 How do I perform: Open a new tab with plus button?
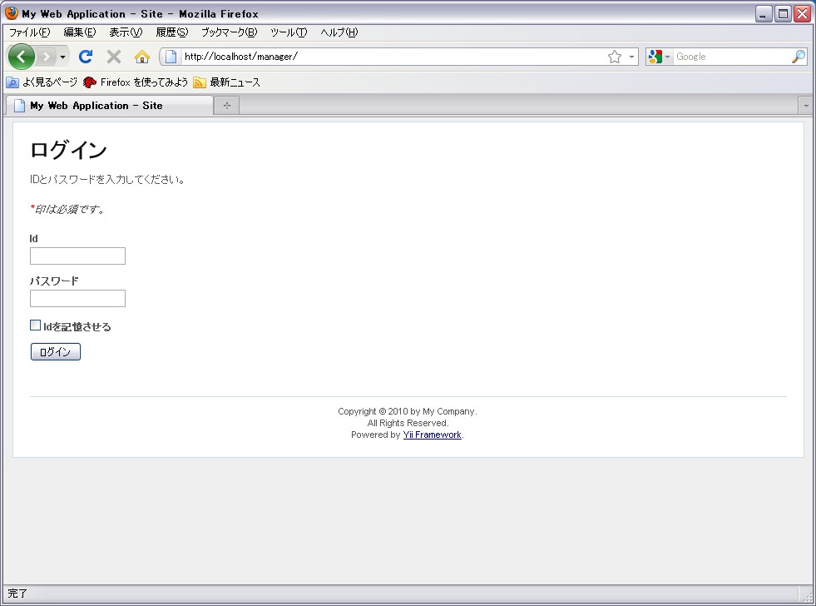click(x=226, y=106)
